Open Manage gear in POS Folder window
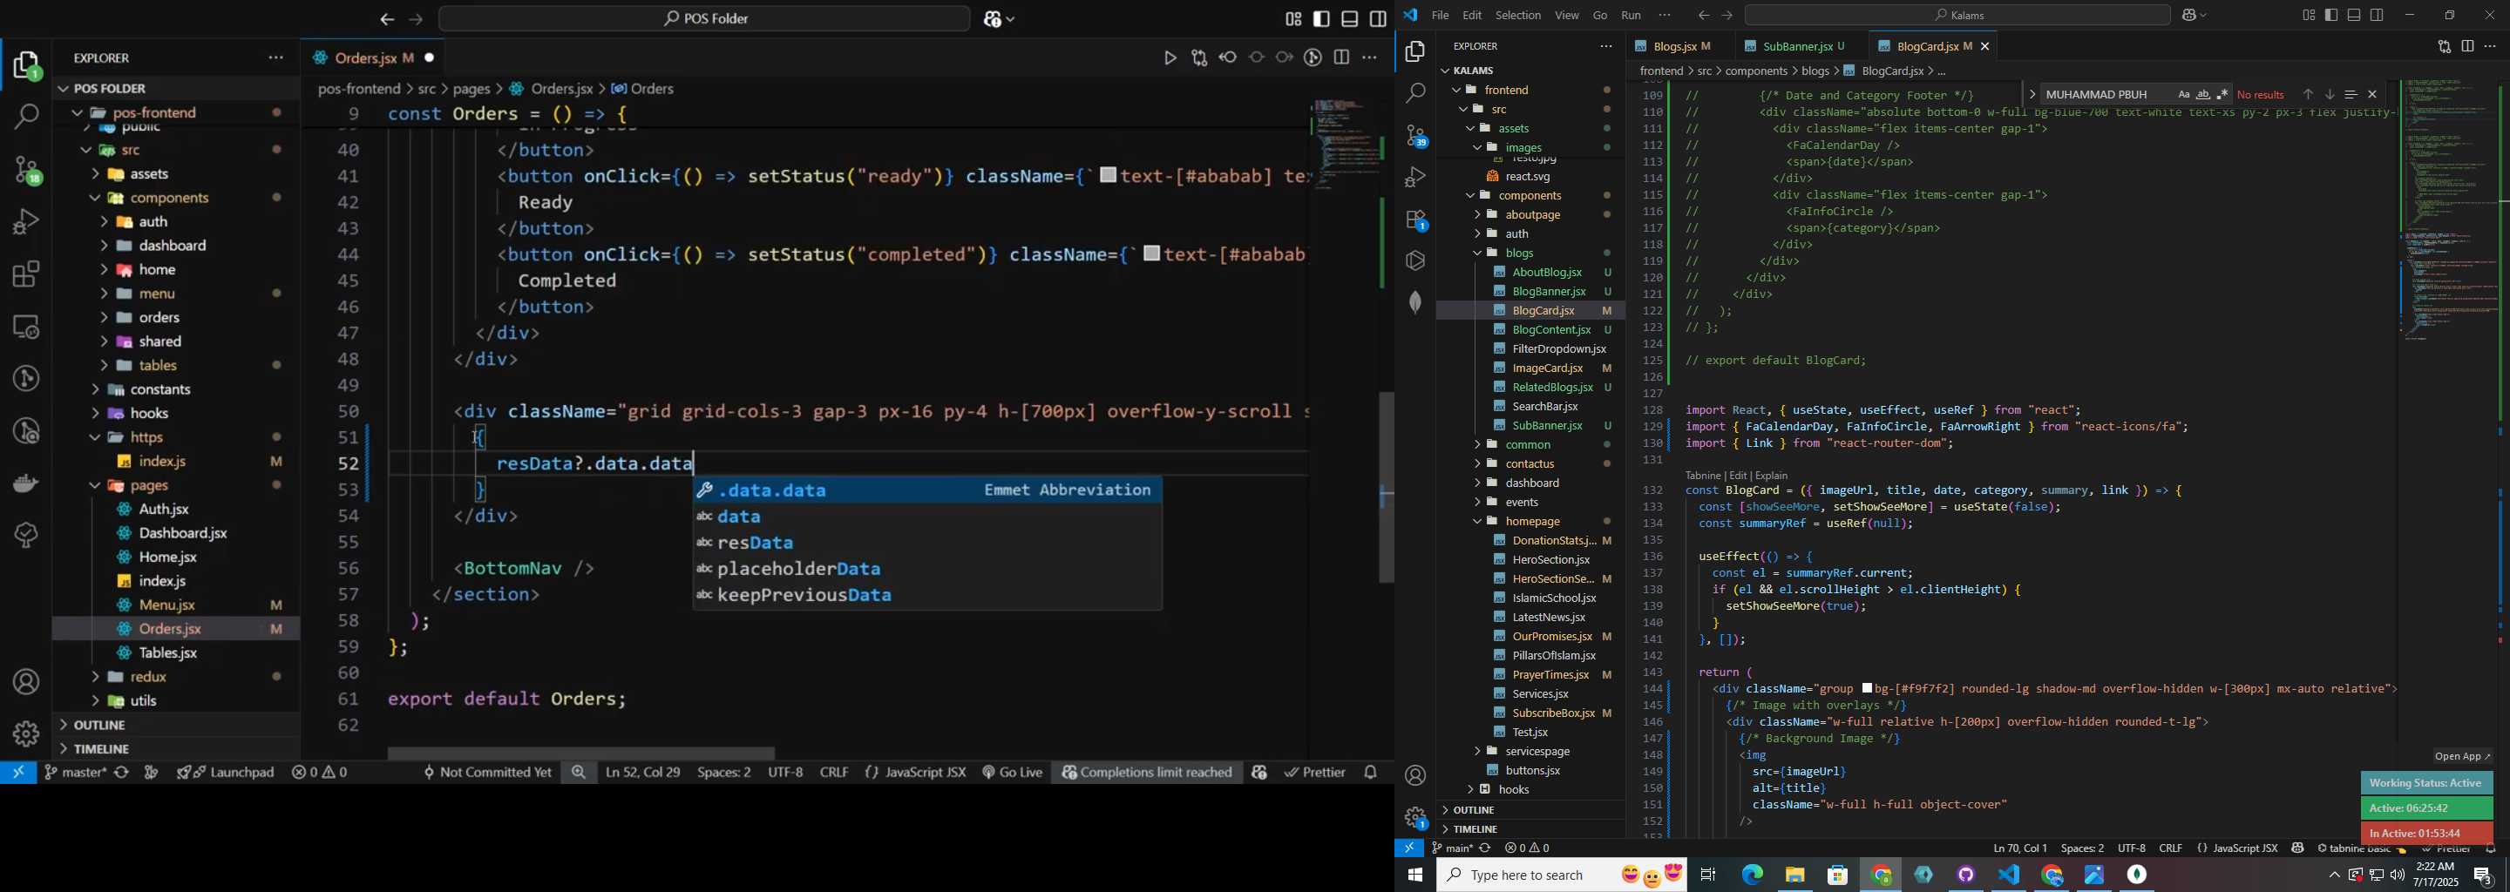This screenshot has height=892, width=2510. point(26,733)
